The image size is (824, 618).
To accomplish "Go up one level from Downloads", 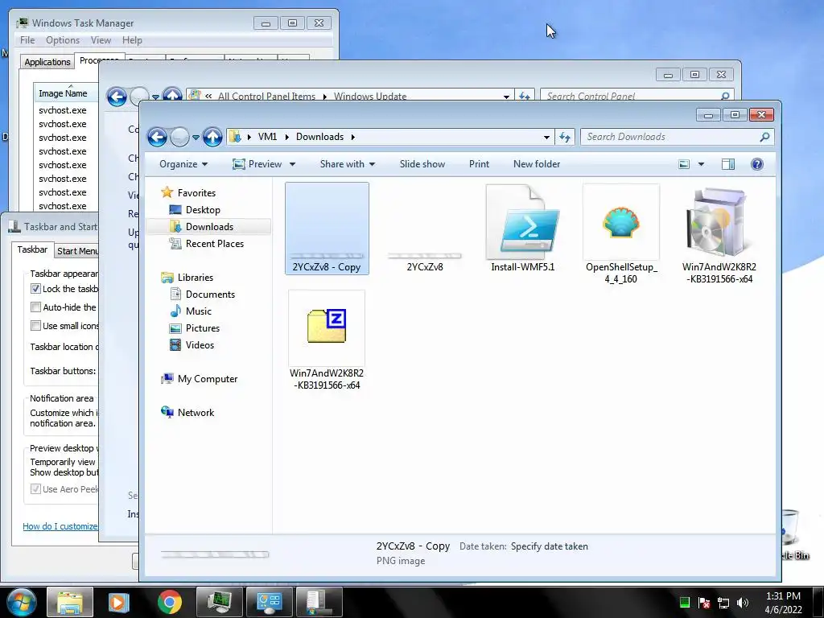I will [212, 137].
